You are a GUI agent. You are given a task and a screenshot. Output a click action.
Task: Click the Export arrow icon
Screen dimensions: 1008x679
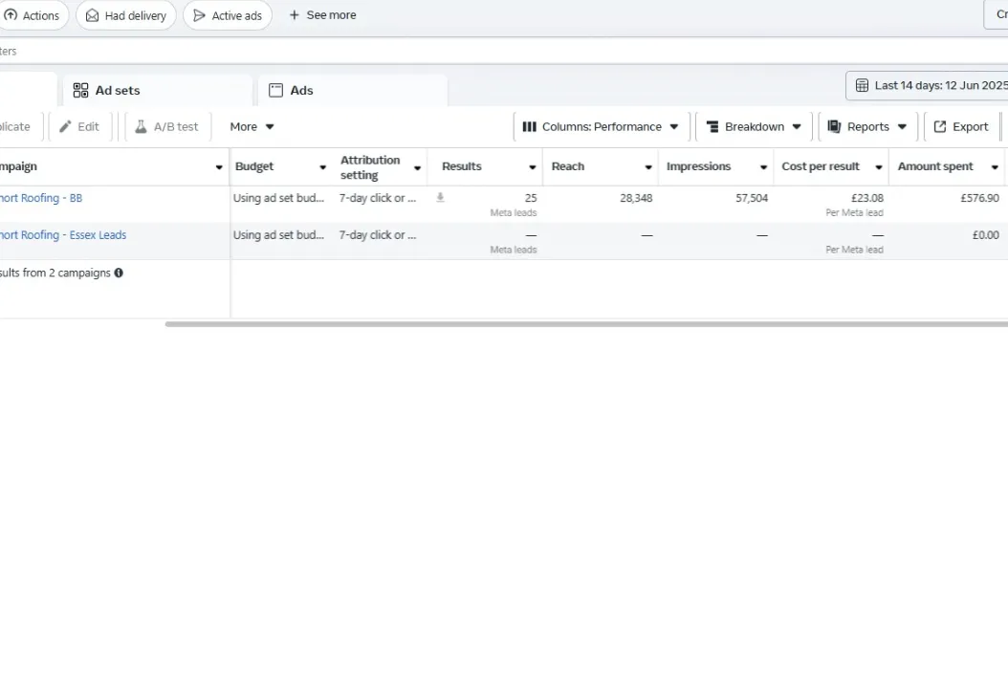click(940, 126)
